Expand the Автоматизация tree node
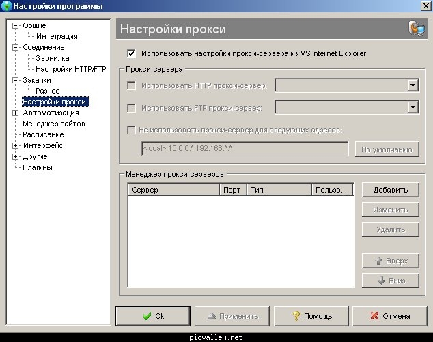The image size is (433, 342). click(16, 113)
